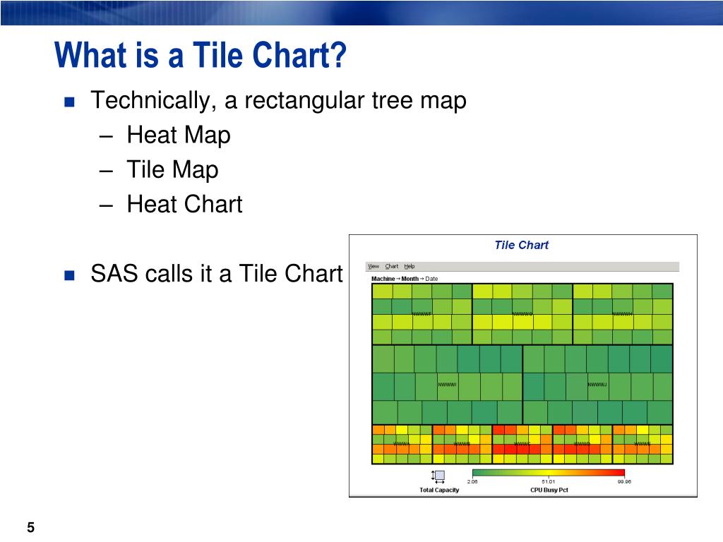723x542 pixels.
Task: Select the NWWWG machine tile label
Action: click(522, 314)
